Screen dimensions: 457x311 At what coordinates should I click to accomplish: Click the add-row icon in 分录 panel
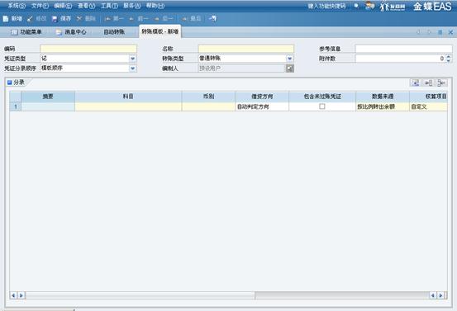[416, 83]
